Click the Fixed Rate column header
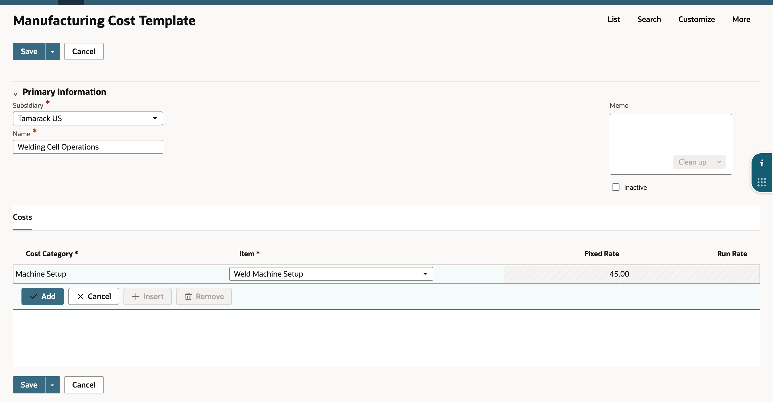 pos(601,254)
